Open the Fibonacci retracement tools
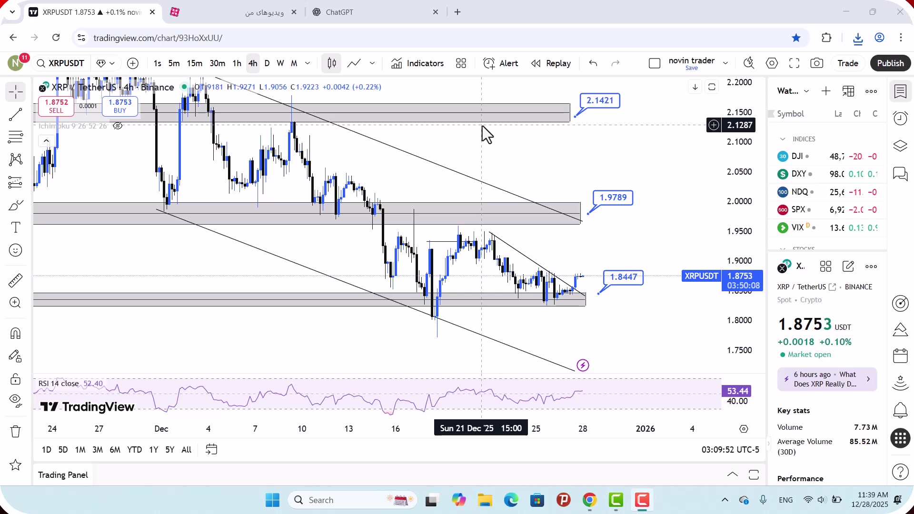The width and height of the screenshot is (914, 514). coord(16,137)
